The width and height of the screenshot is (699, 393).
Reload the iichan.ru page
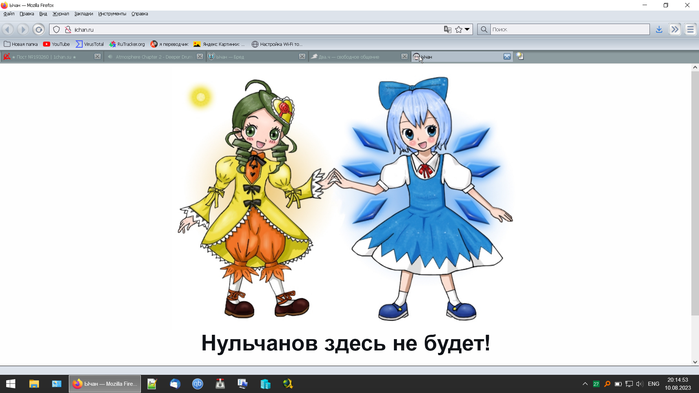(x=39, y=29)
